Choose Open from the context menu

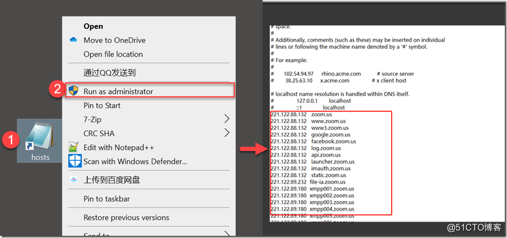pyautogui.click(x=93, y=26)
